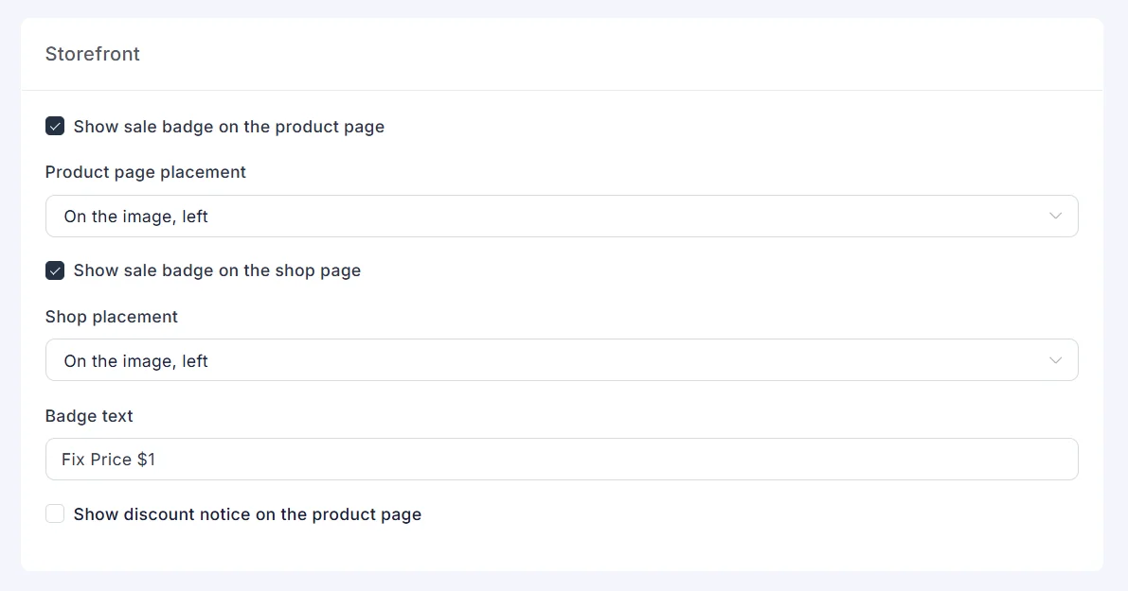The height and width of the screenshot is (591, 1128).
Task: Click the Storefront section heading
Action: (93, 54)
